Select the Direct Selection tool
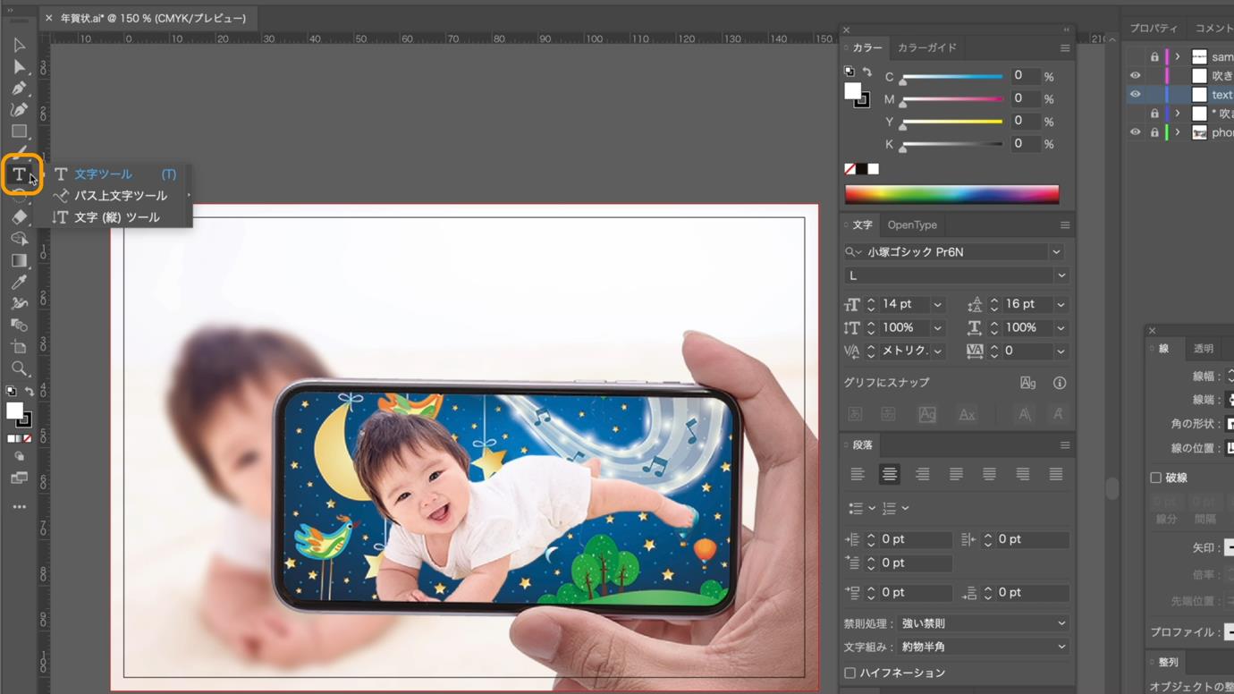The height and width of the screenshot is (694, 1234). (19, 66)
